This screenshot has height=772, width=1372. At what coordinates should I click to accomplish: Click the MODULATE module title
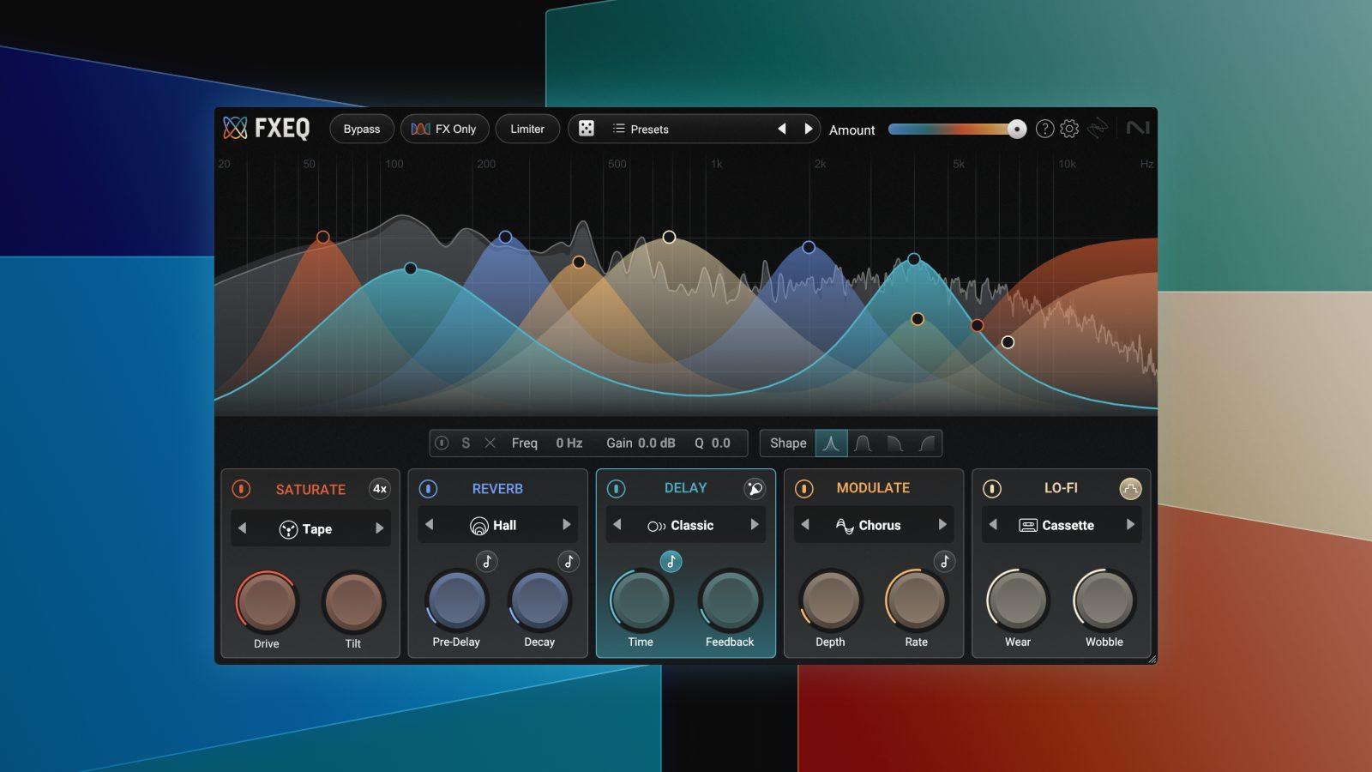873,488
